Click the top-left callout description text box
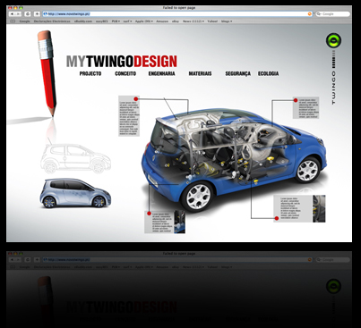Viewport: 361px width, 328px height. [129, 116]
